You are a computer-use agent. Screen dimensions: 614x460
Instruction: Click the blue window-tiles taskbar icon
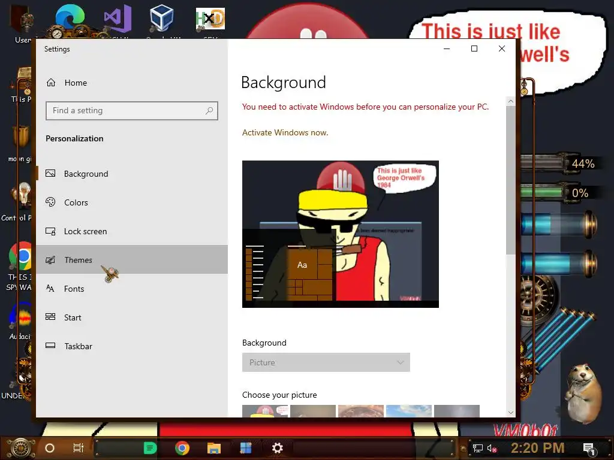point(245,448)
